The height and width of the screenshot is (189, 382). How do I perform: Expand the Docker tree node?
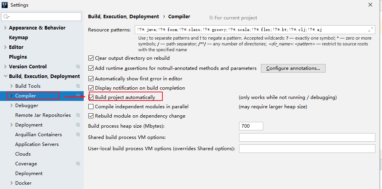11,183
